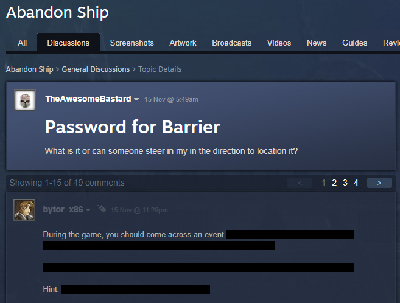Switch to Guides tab
400x303 pixels.
(354, 43)
